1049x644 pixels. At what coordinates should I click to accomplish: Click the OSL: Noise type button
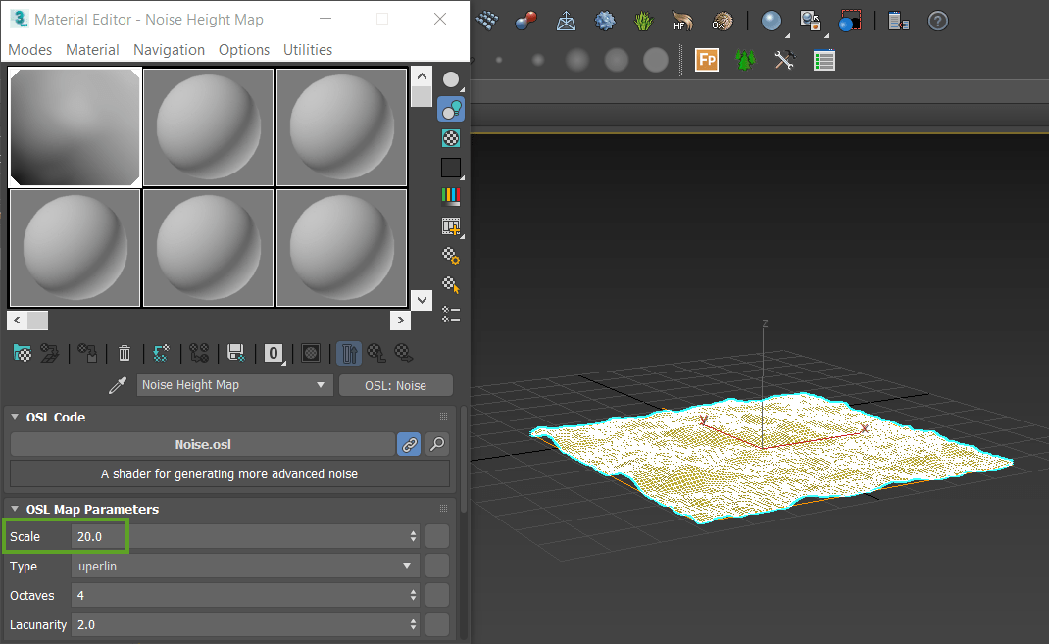tap(395, 385)
